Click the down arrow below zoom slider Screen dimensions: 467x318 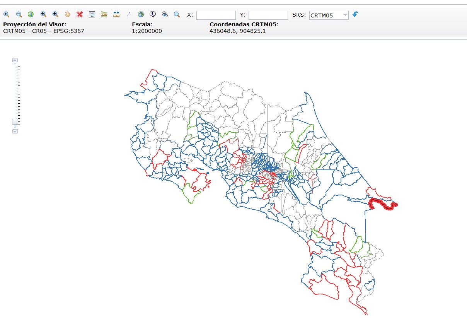[x=15, y=132]
